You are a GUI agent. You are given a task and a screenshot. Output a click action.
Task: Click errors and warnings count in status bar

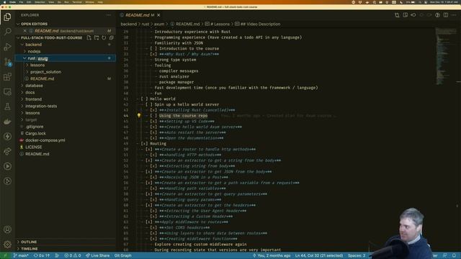coord(73,255)
